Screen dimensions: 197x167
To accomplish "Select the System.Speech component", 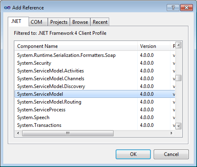I will (95, 117).
